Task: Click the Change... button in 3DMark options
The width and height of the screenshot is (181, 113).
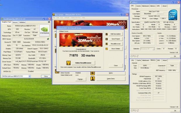Action: coord(81,79)
